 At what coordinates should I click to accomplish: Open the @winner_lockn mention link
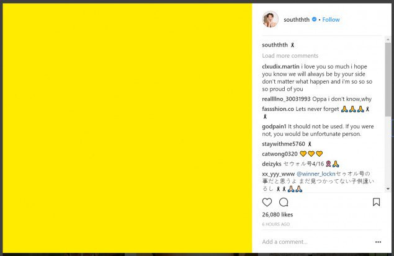click(316, 174)
